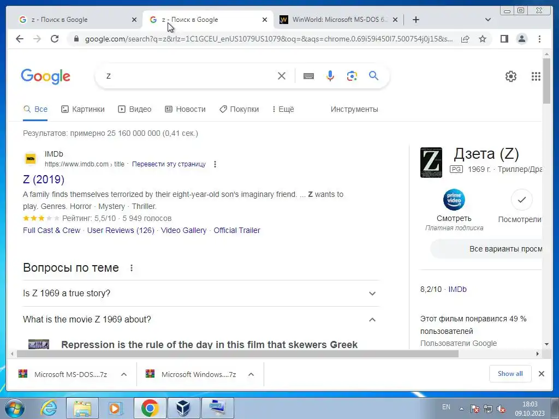The image size is (559, 419).
Task: Open the IMDb result's three-dot options
Action: point(215,164)
